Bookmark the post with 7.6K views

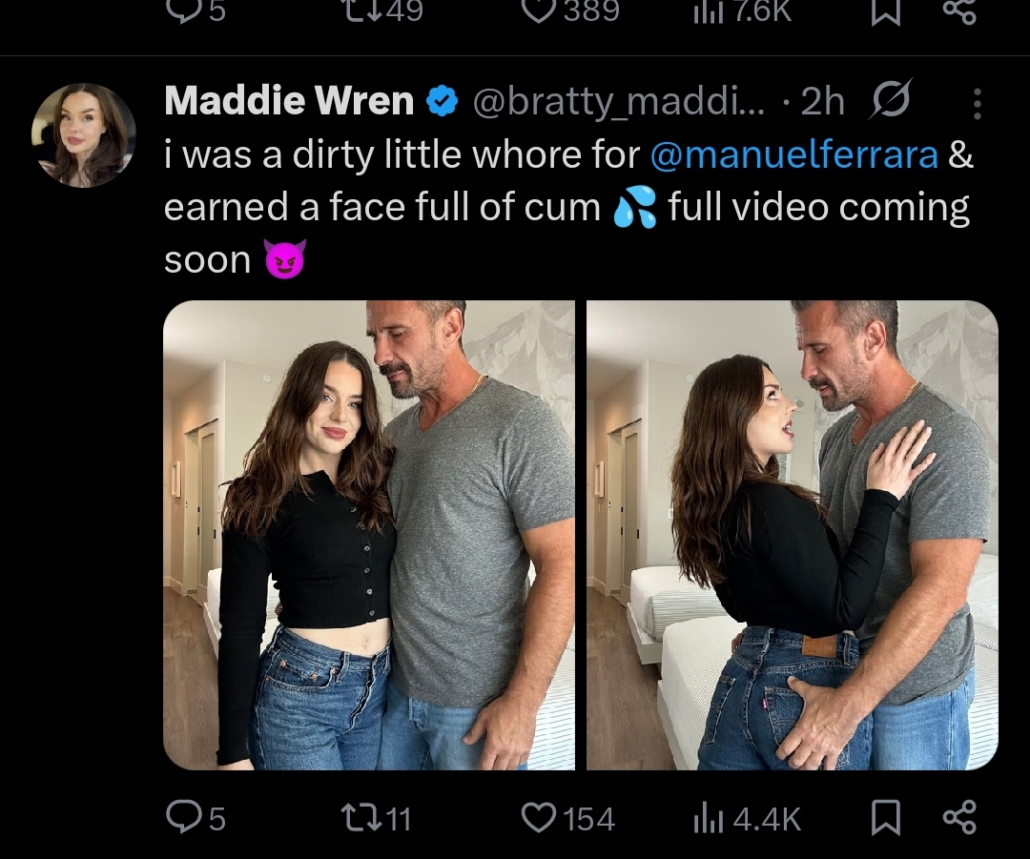[886, 10]
